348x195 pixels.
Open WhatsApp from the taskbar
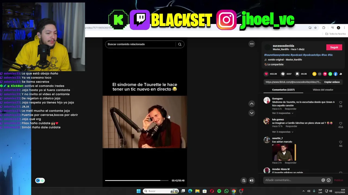click(x=226, y=191)
